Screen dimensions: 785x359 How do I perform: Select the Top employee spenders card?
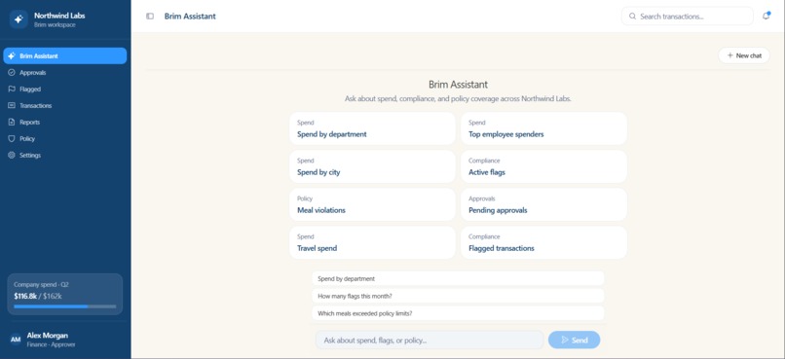pyautogui.click(x=543, y=128)
